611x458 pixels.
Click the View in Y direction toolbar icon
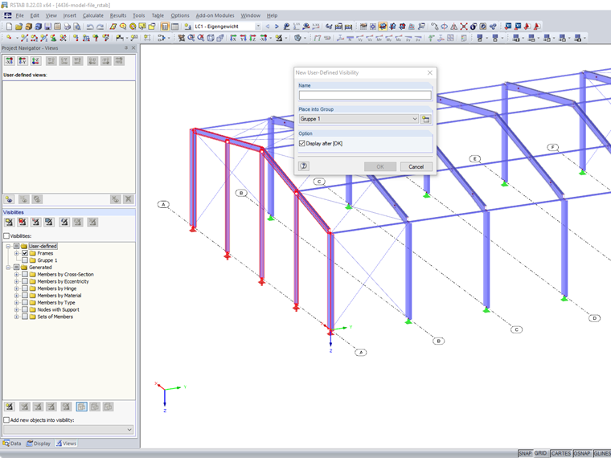243,38
